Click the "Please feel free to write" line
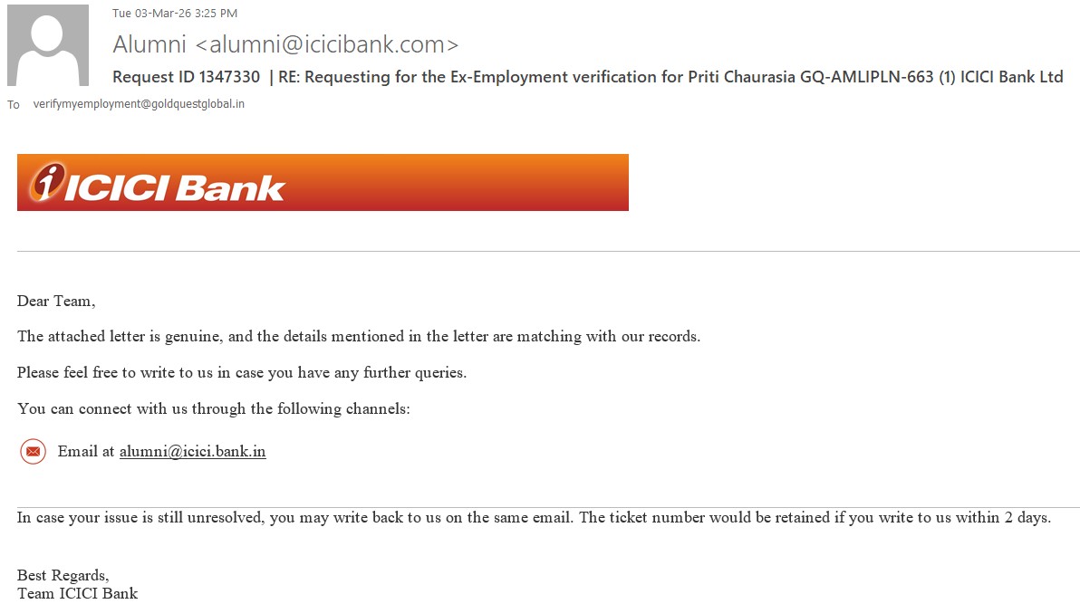The height and width of the screenshot is (604, 1080). [x=242, y=373]
